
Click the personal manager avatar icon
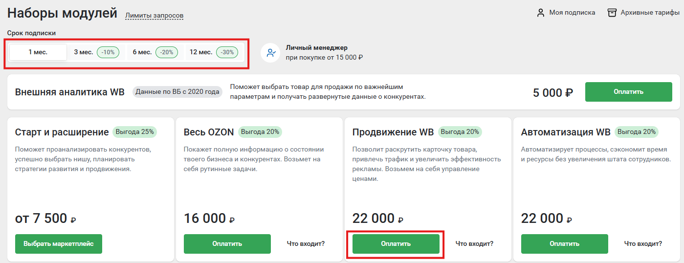coord(270,52)
